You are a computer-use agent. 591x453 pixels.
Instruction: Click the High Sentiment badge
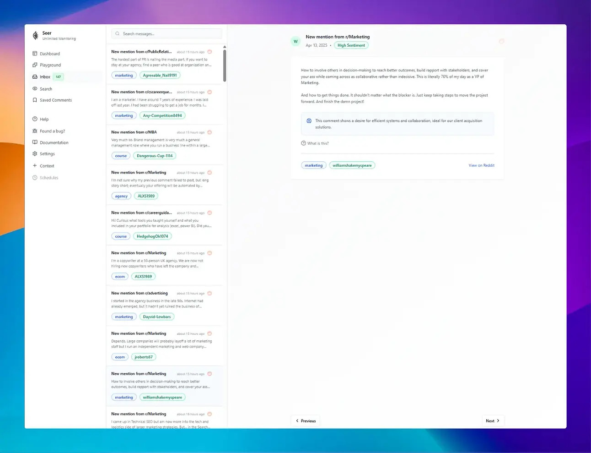(x=351, y=45)
